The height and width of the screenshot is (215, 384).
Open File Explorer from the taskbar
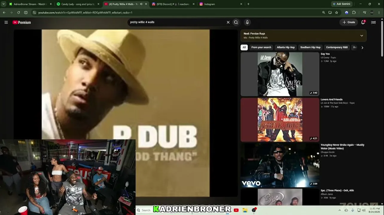(x=245, y=210)
